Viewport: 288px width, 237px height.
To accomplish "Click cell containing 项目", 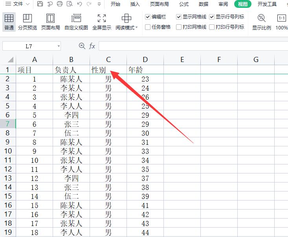I will (x=35, y=70).
